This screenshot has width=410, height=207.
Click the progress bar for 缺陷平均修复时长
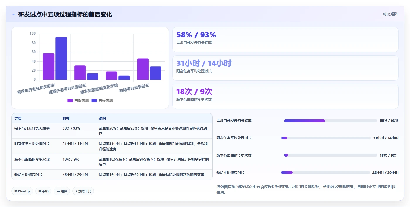point(326,172)
